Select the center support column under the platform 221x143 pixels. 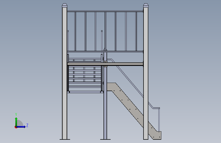coord(105,103)
